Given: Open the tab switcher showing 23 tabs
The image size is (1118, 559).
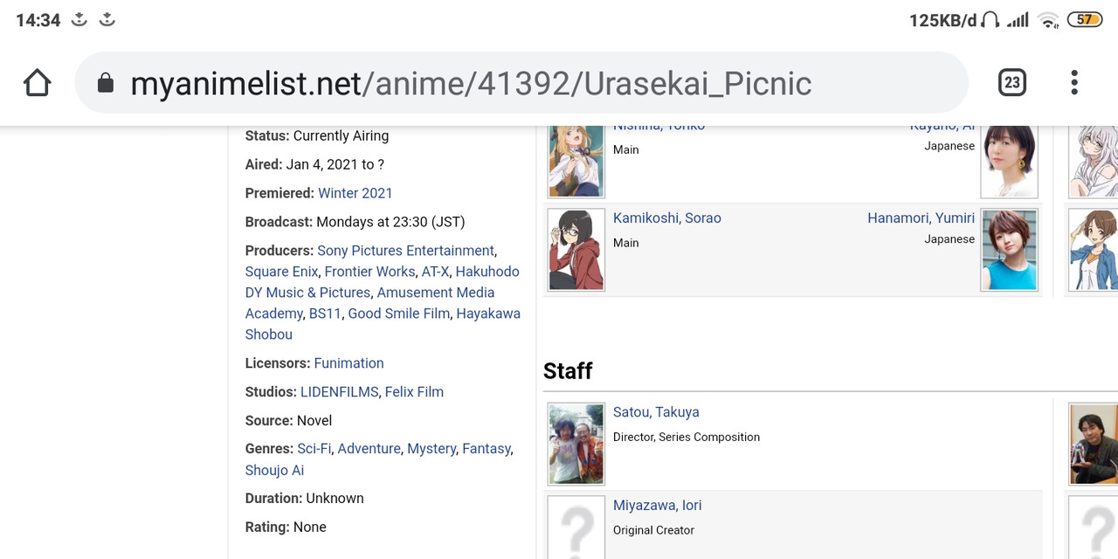Looking at the screenshot, I should pos(1011,81).
